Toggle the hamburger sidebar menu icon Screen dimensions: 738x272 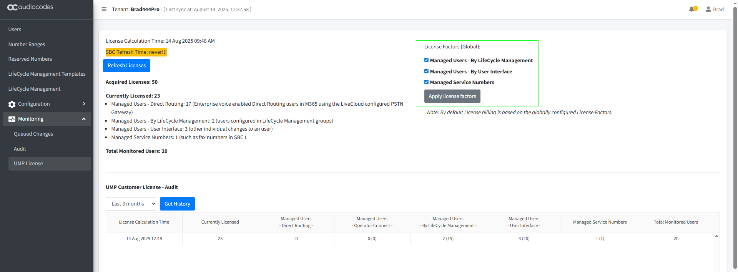click(104, 9)
